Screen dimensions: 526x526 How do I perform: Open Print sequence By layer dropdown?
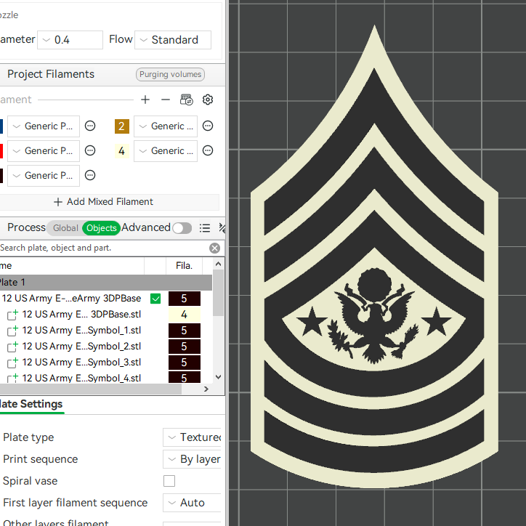(x=192, y=459)
